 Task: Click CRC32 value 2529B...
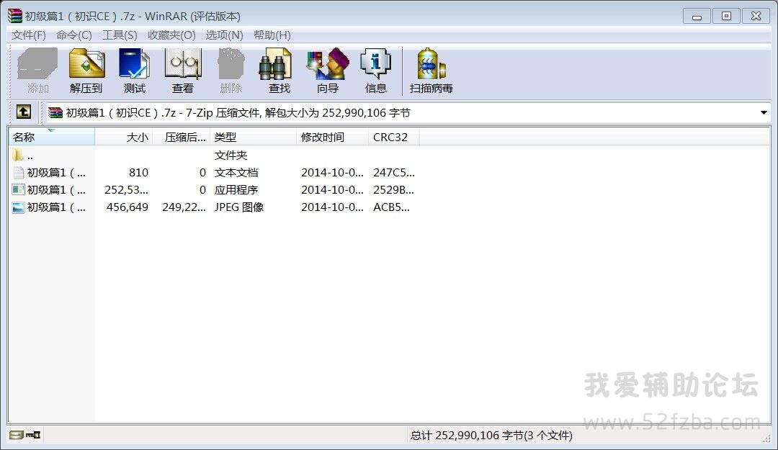393,190
